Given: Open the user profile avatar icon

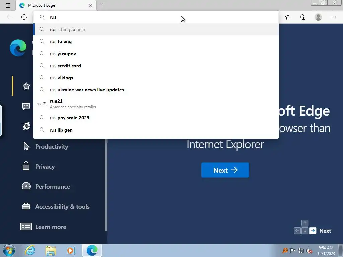Looking at the screenshot, I should pyautogui.click(x=318, y=17).
